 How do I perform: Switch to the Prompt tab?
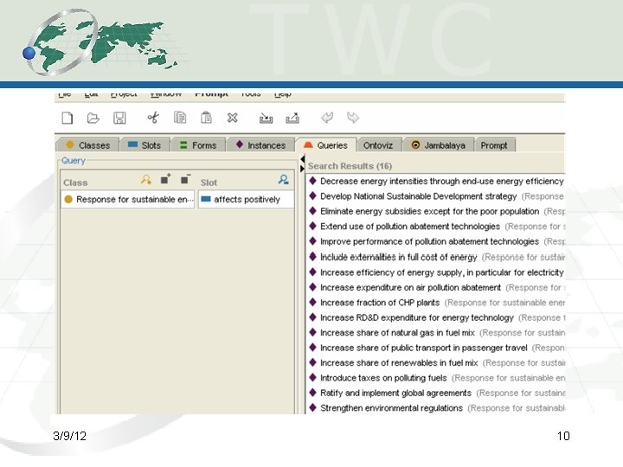[x=494, y=145]
